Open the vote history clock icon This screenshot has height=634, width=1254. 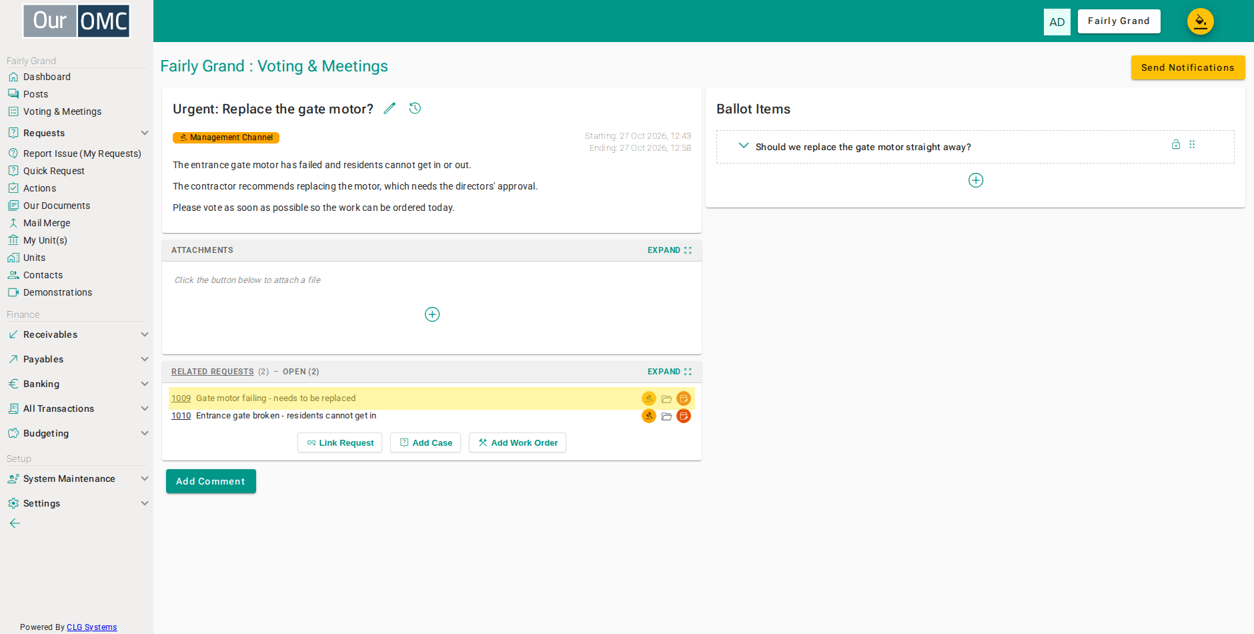(415, 108)
